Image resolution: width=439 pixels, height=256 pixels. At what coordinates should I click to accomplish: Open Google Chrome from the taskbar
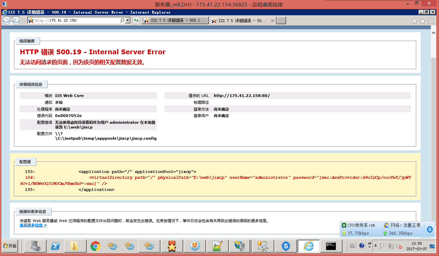95,246
